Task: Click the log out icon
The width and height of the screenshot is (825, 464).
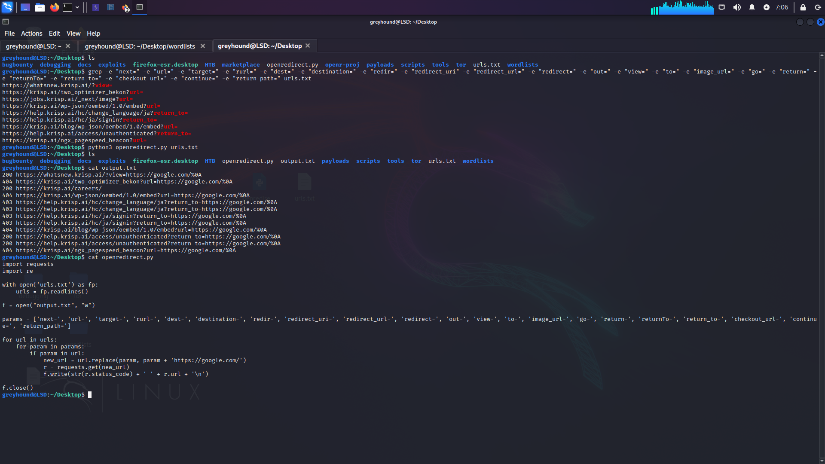Action: 818,7
